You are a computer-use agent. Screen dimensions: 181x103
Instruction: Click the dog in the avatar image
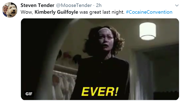[12, 11]
